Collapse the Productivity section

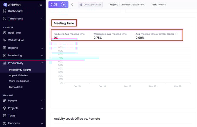pos(42,63)
